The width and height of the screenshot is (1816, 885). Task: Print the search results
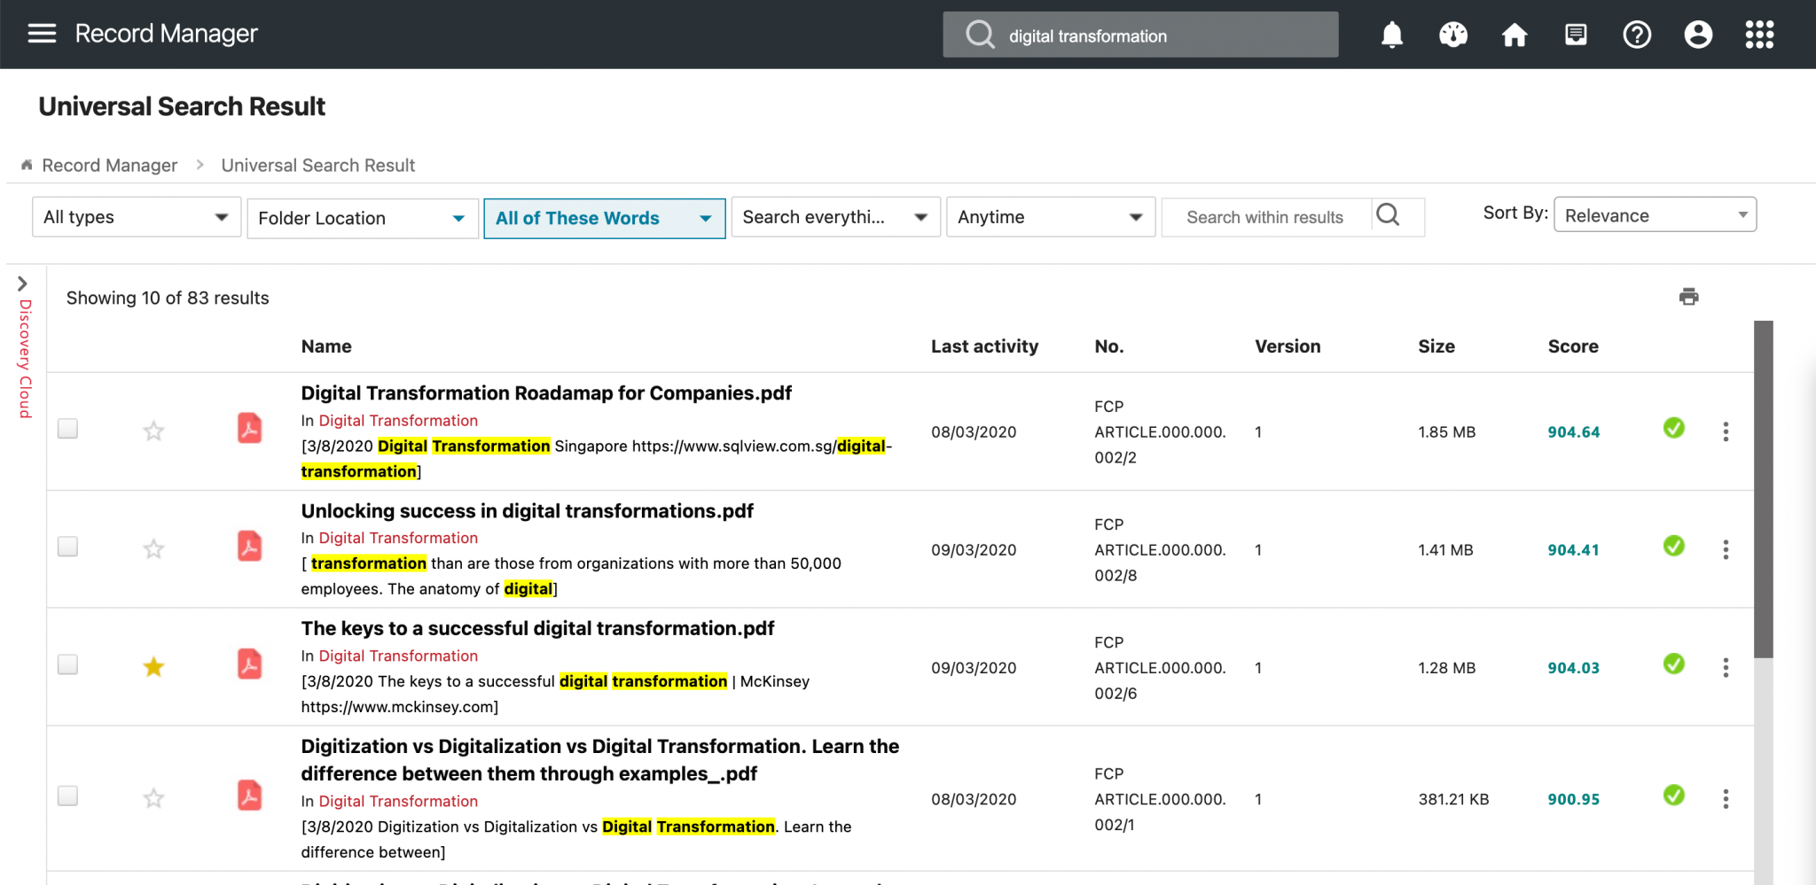pos(1688,297)
